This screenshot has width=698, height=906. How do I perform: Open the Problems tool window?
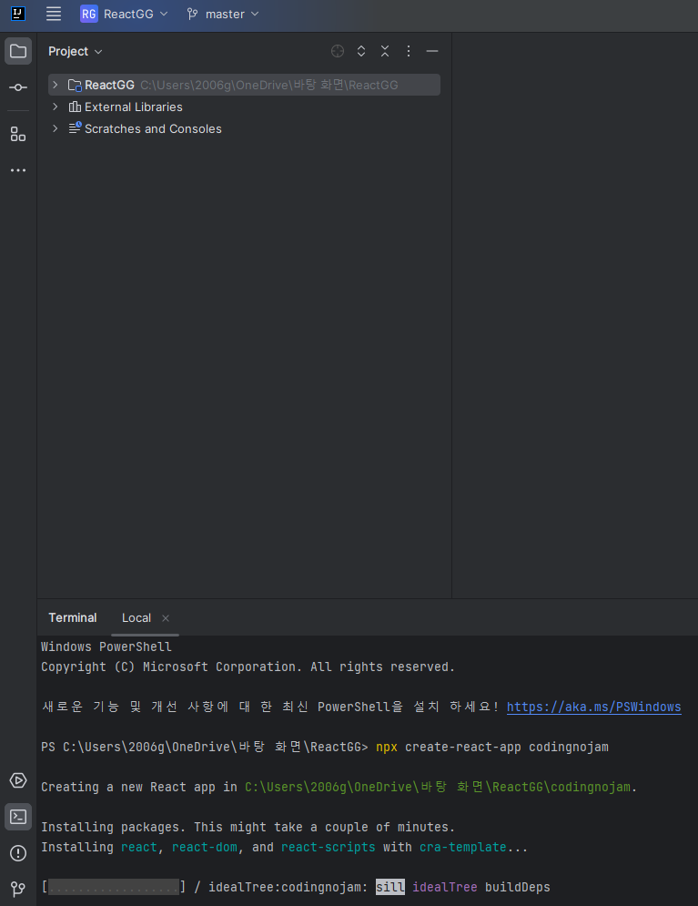18,853
